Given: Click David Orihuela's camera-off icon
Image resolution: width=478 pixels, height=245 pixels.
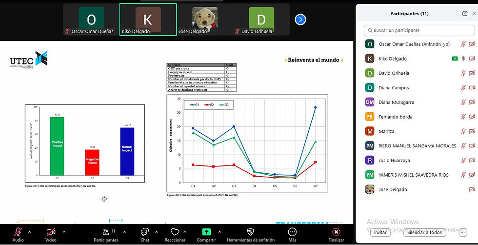Looking at the screenshot, I should tap(472, 73).
